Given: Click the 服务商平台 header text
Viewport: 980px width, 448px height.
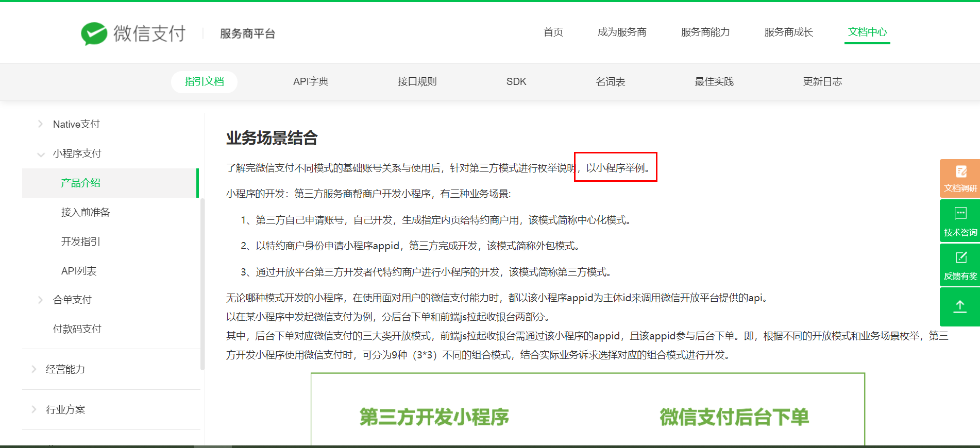Looking at the screenshot, I should point(248,34).
